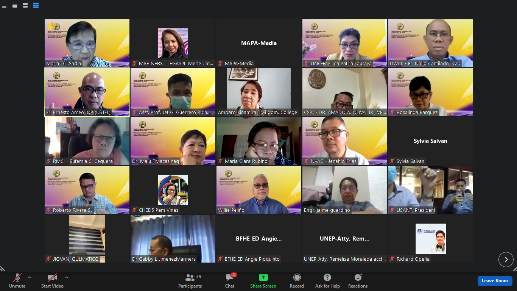
Task: Click the MAPA-Media participant tile
Action: tap(259, 43)
